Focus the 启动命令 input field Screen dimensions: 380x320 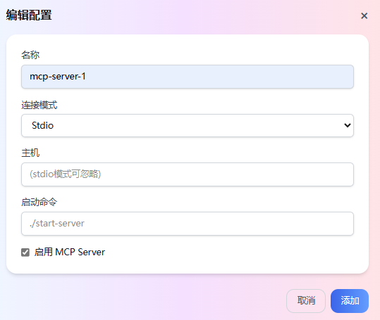[x=188, y=224]
